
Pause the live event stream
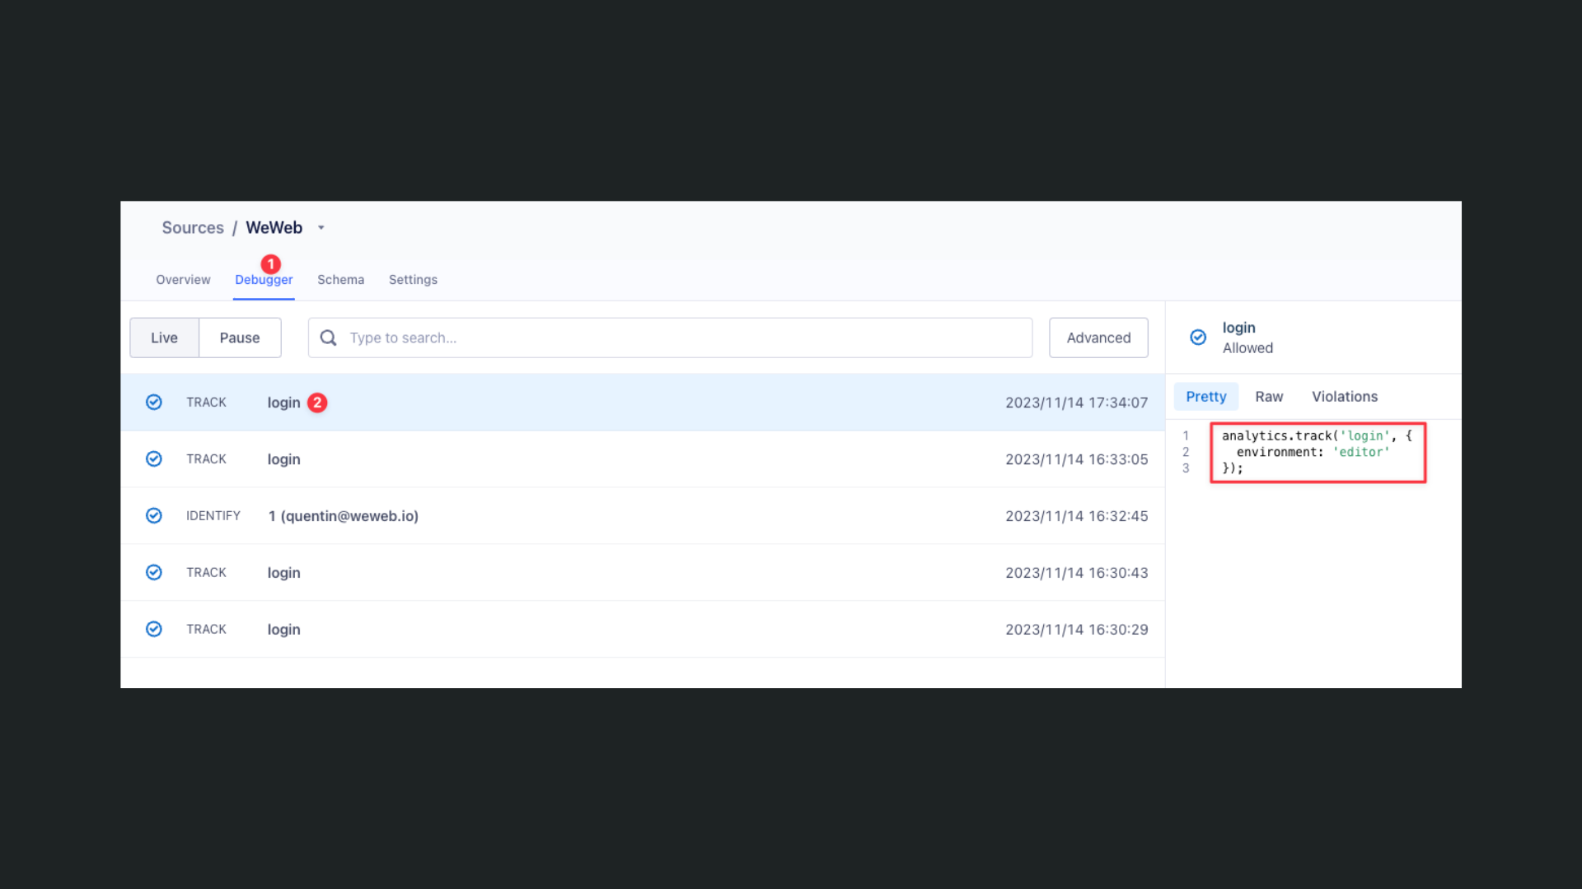click(239, 337)
